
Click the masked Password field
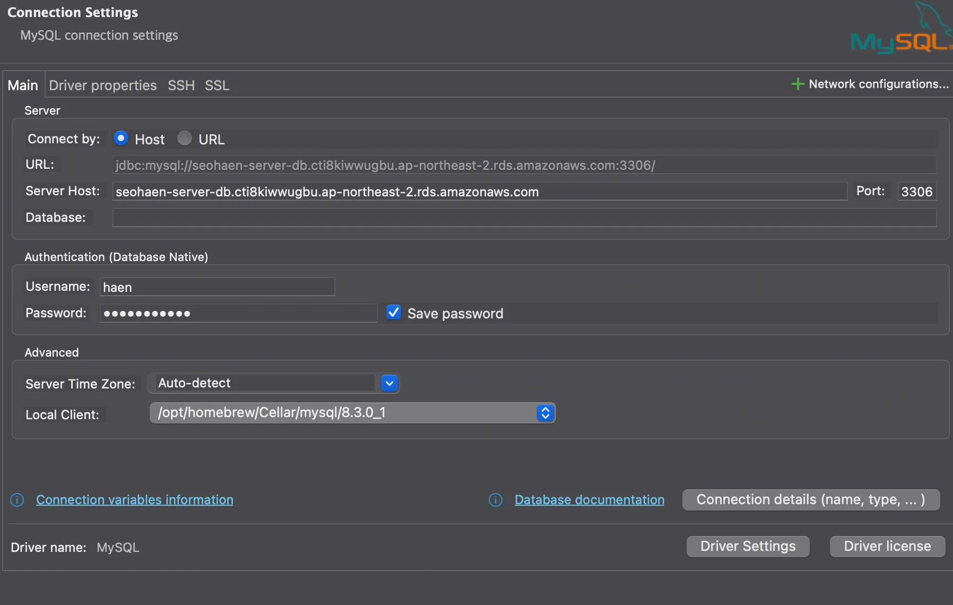click(239, 313)
